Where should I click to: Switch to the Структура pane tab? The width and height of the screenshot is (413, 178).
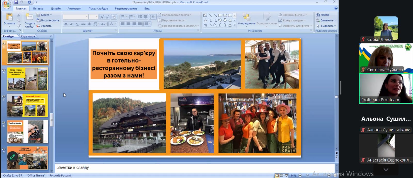coord(28,36)
